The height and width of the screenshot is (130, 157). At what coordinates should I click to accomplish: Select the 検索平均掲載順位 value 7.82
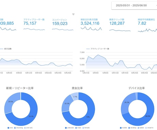[142, 23]
